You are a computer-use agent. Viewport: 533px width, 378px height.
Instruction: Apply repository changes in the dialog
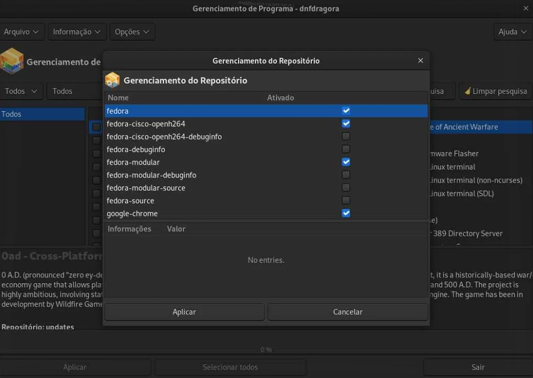tap(184, 312)
